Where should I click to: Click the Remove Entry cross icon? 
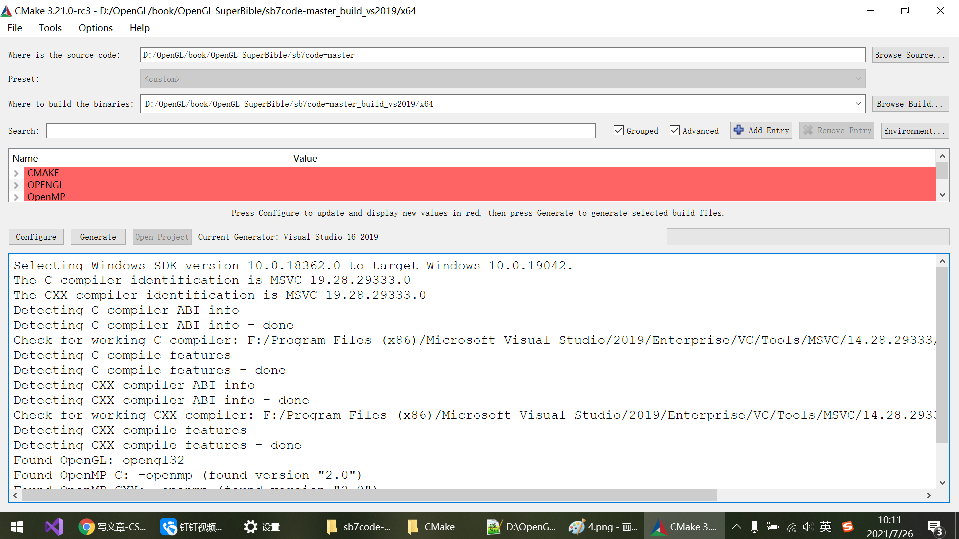pos(808,130)
